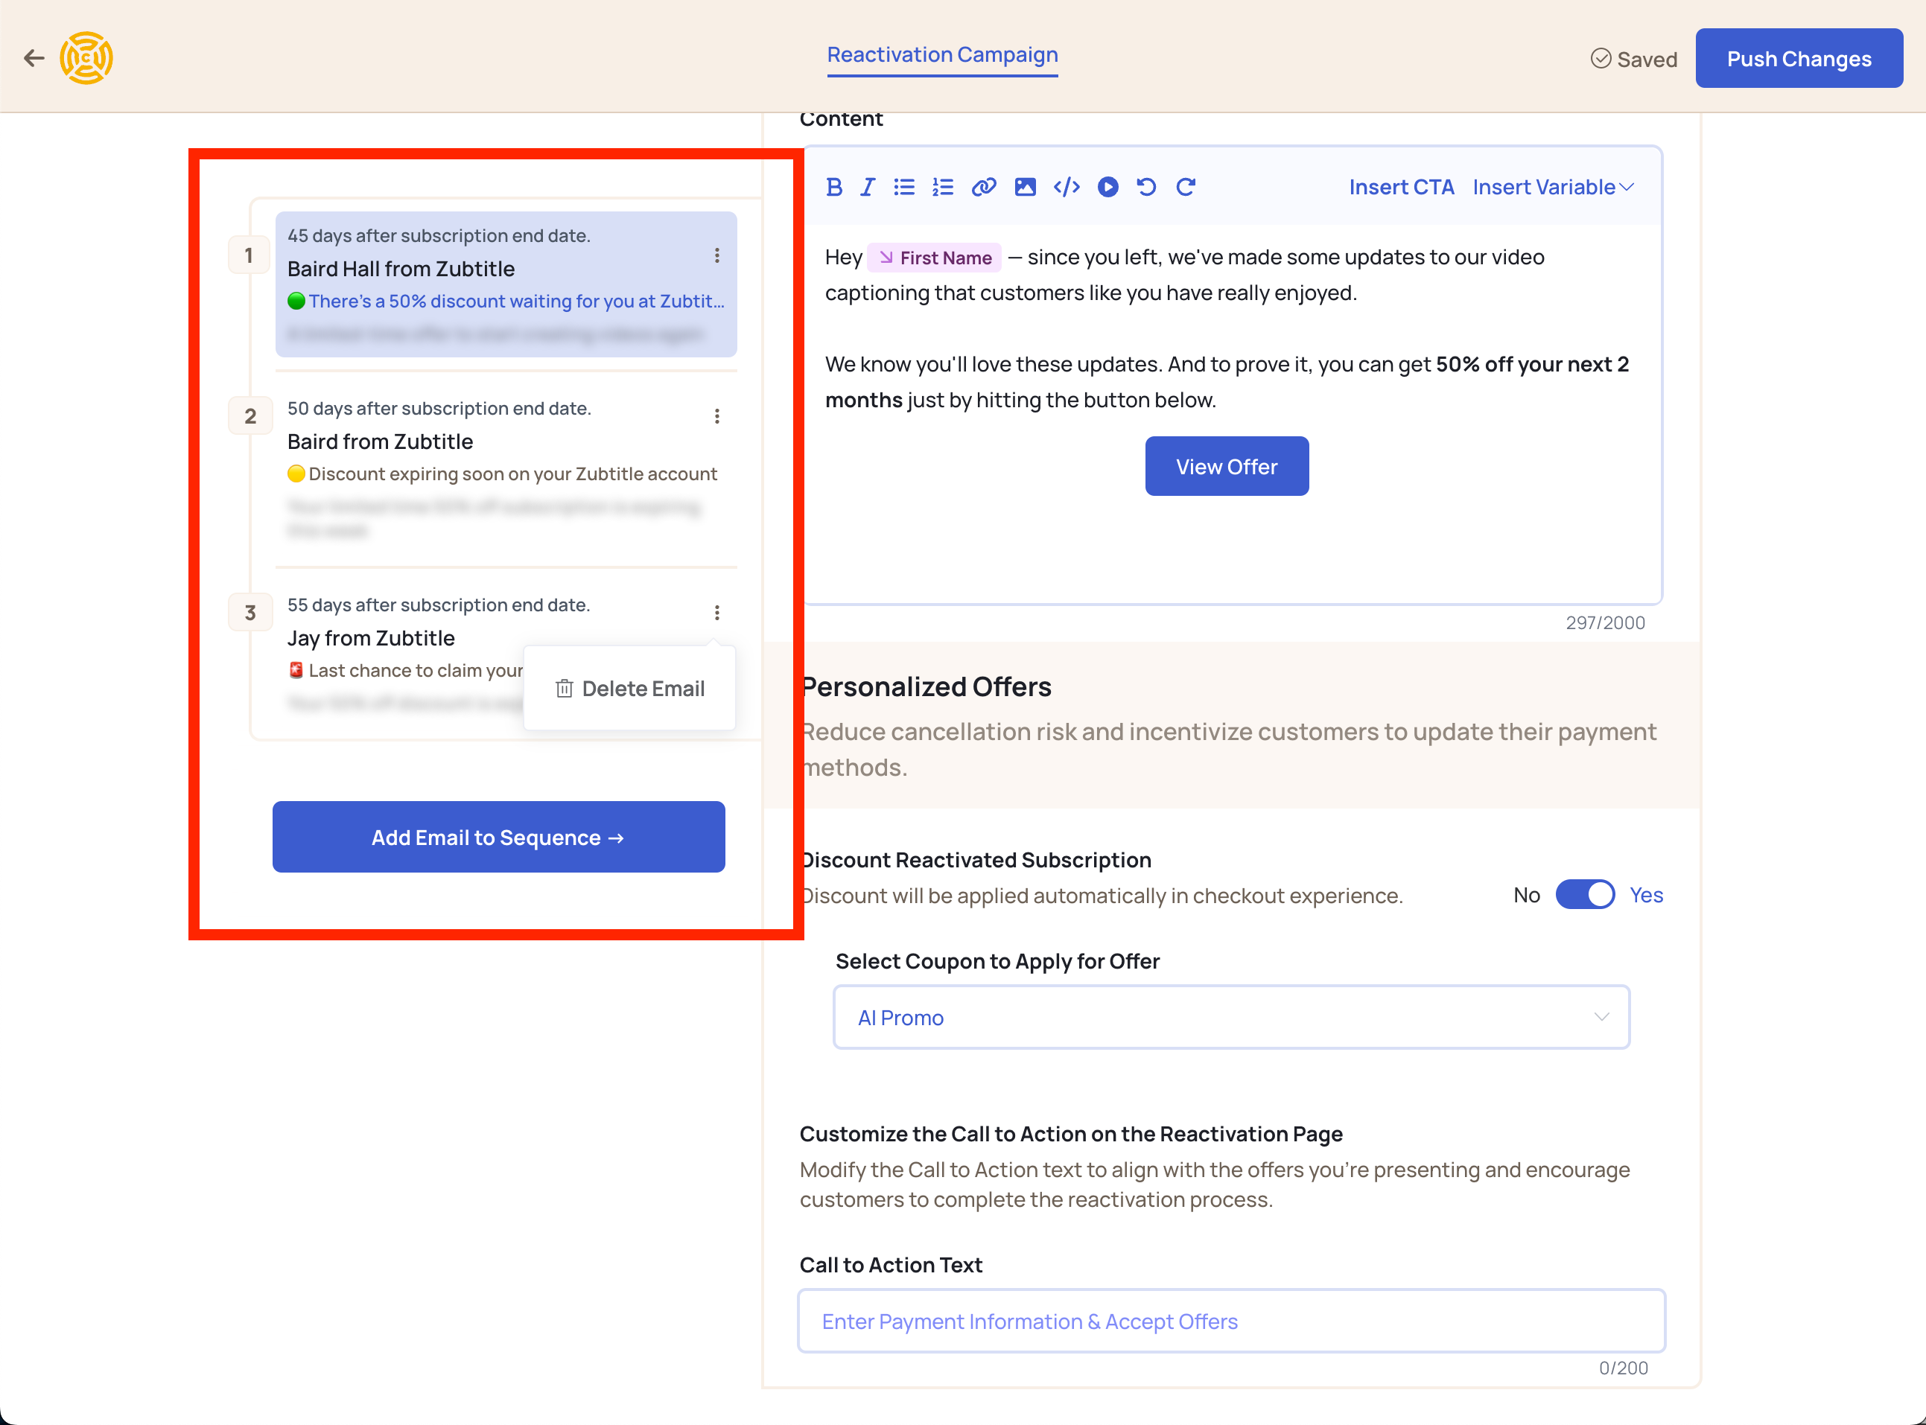Apply italic formatting to email content
Screen dimensions: 1926x1425
[x=867, y=186]
